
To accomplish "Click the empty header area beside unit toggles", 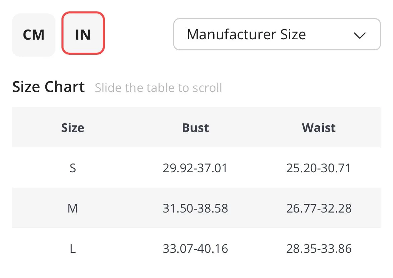I will 139,34.
